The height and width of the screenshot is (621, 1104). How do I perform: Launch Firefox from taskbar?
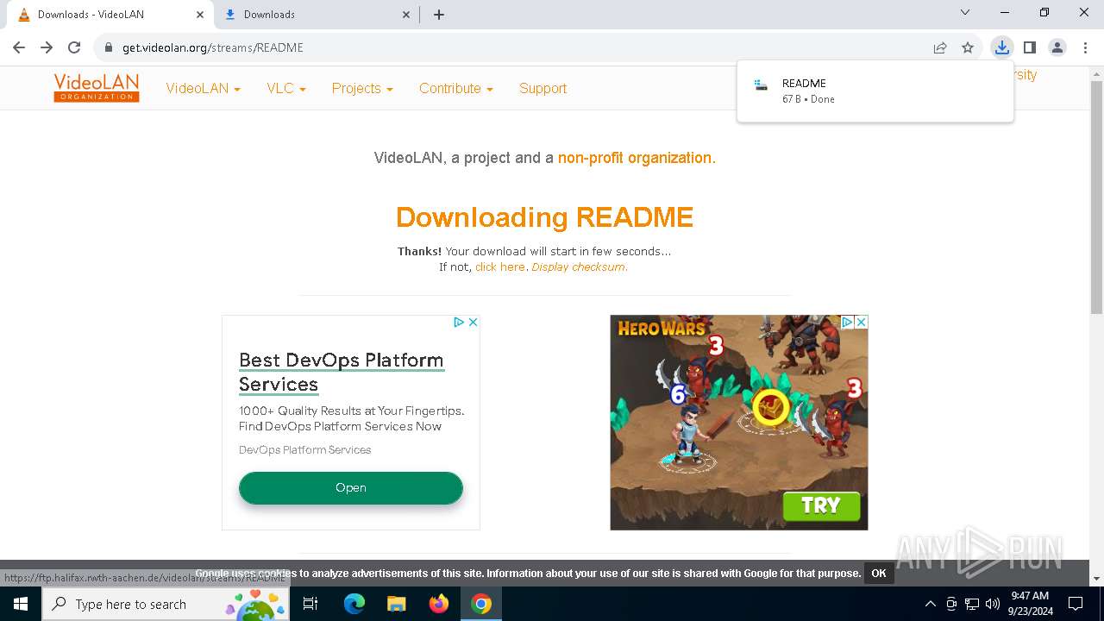439,604
